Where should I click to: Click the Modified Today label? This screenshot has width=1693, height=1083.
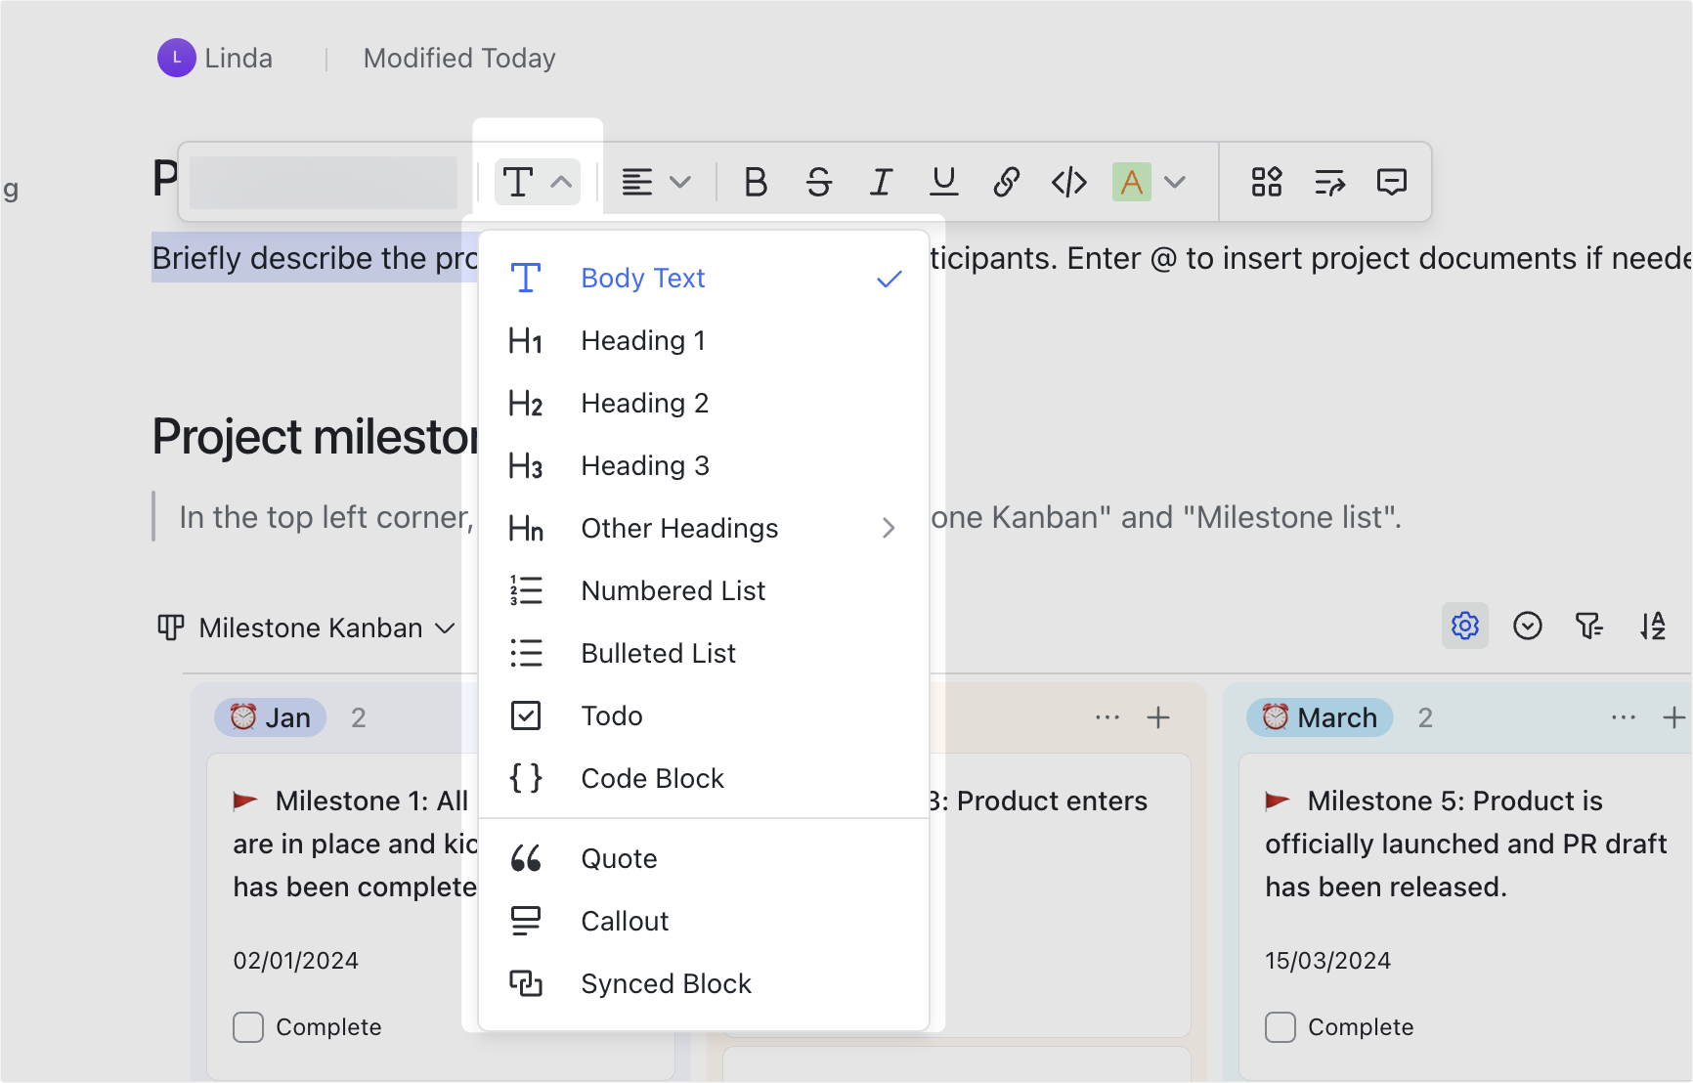coord(459,59)
